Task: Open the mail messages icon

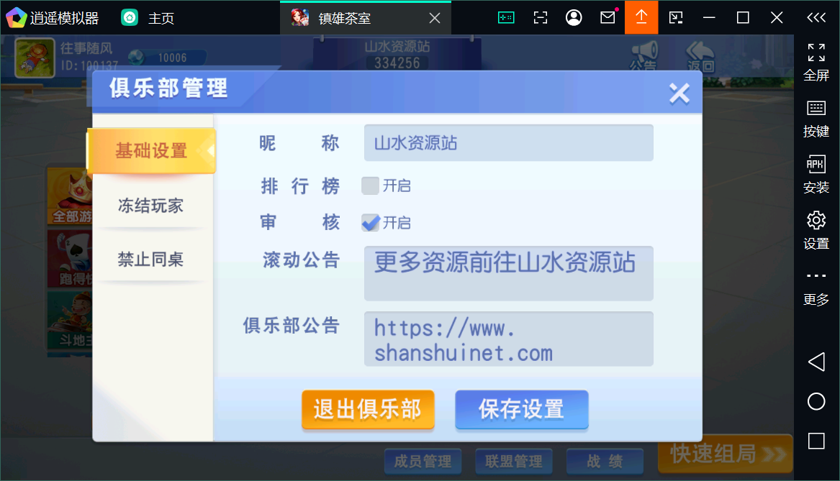Action: (608, 18)
